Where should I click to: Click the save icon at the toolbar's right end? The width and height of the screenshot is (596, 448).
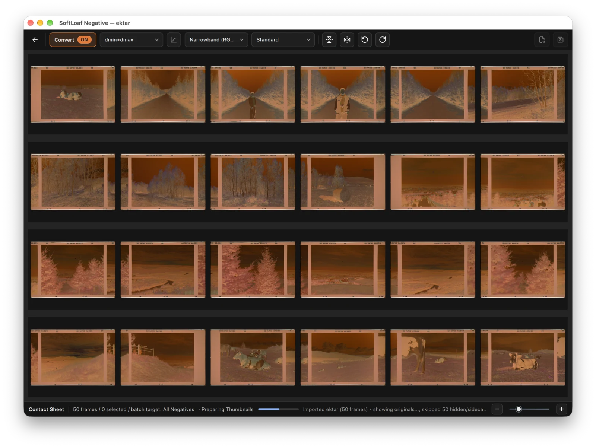click(x=560, y=40)
